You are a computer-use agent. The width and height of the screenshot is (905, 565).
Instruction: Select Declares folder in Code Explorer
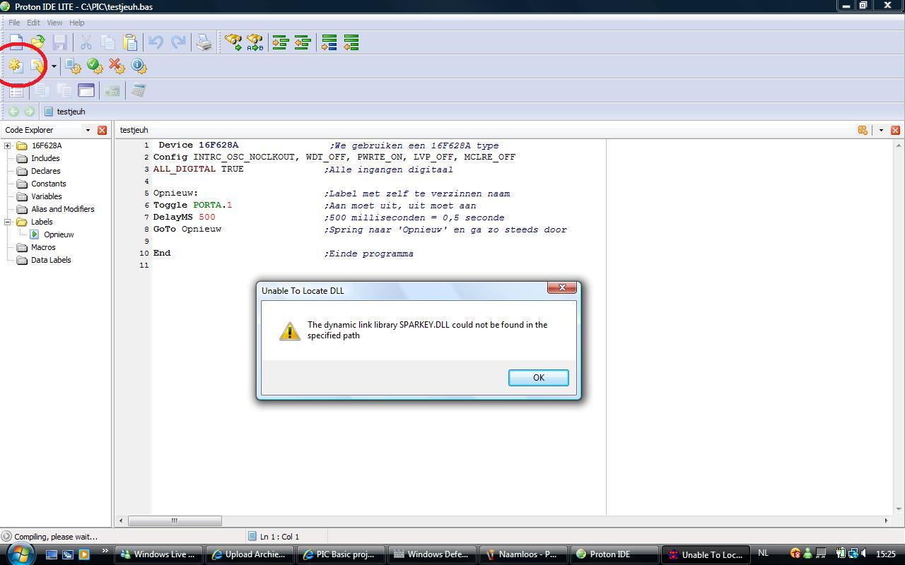pyautogui.click(x=45, y=171)
